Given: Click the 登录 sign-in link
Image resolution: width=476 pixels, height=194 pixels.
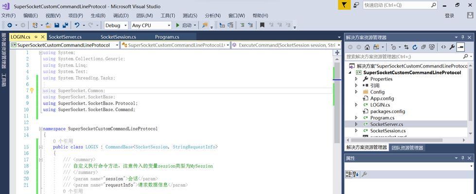Looking at the screenshot, I should [450, 16].
